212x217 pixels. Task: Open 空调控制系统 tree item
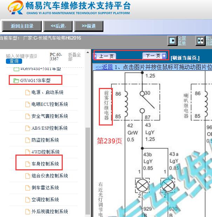[x=45, y=199]
